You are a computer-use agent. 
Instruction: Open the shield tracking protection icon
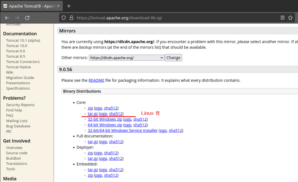coord(64,18)
